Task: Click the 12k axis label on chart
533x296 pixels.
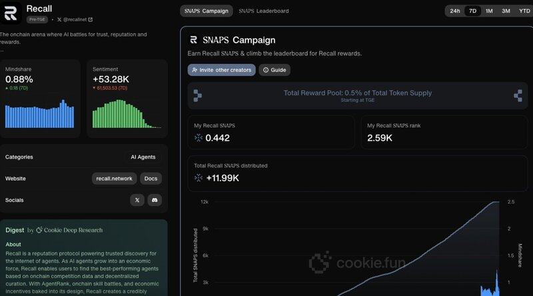Action: click(x=205, y=202)
